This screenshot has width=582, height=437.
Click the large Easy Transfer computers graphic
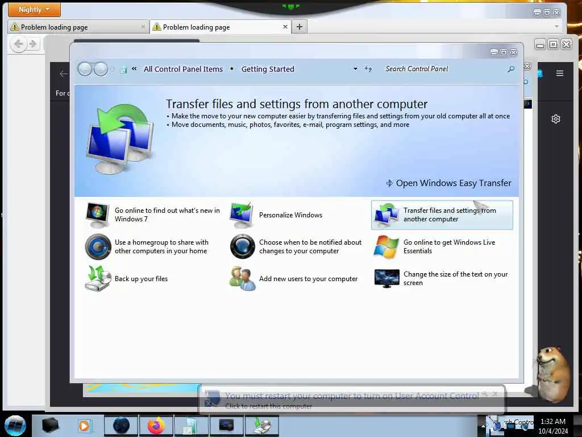[x=120, y=139]
